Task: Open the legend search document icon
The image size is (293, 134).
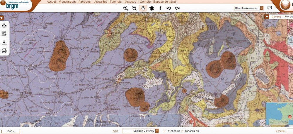Action: 4,34
